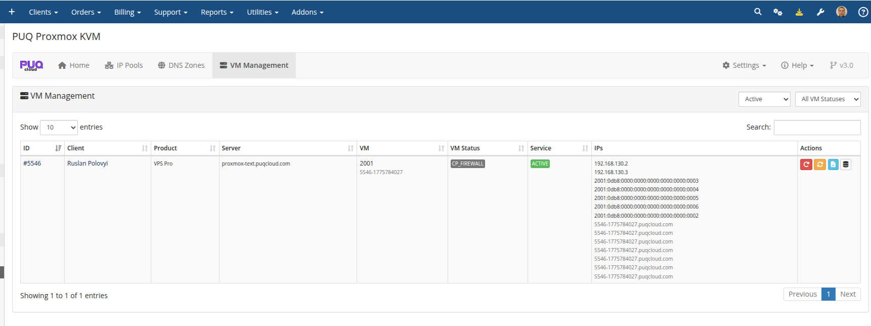Click the user avatar picture
Screen dimensions: 871x326
842,12
